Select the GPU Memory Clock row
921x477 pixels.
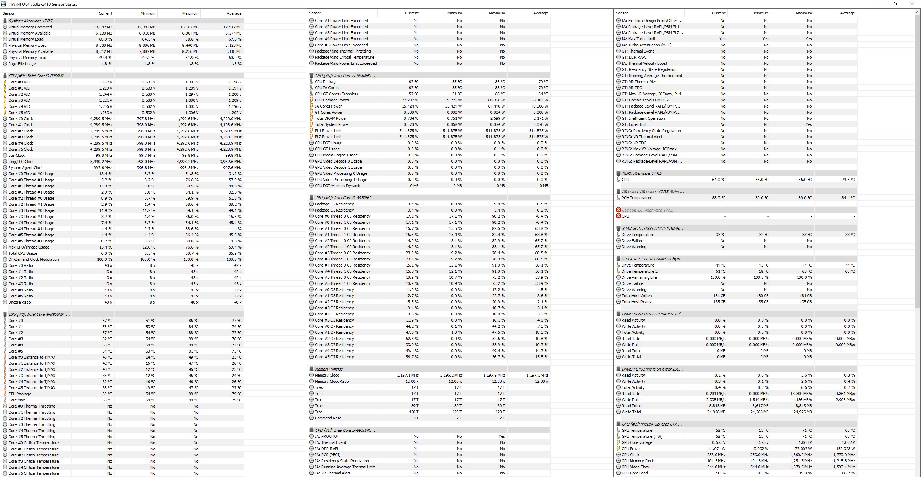(x=736, y=461)
